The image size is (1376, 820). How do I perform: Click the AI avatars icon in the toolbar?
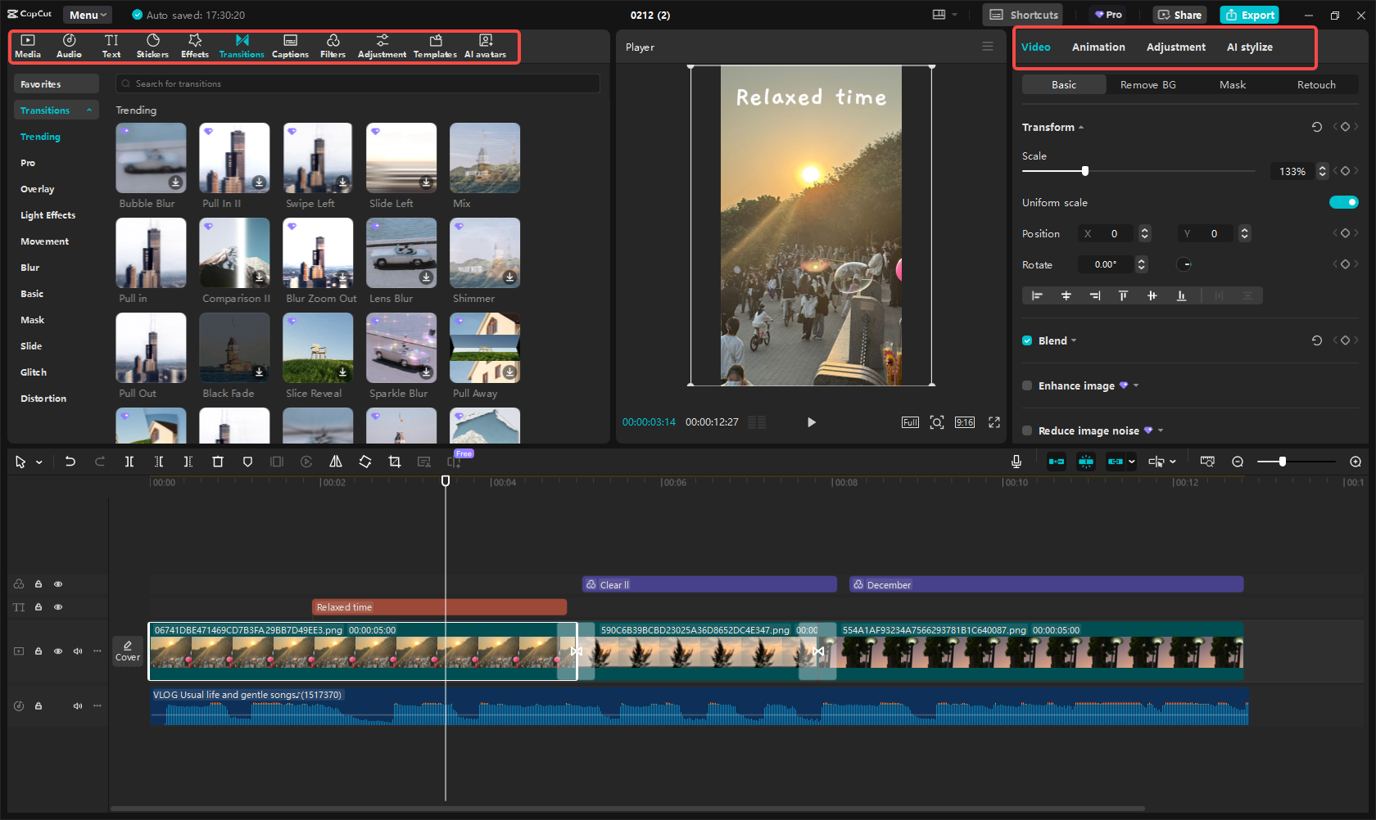pos(485,46)
